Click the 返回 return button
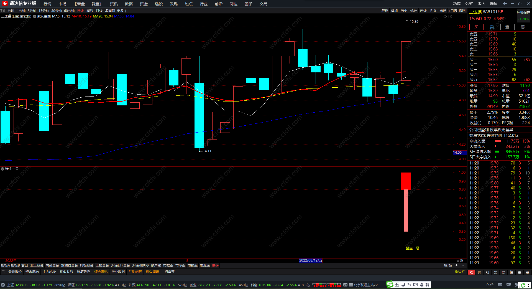The height and width of the screenshot is (289, 532). coord(462,11)
